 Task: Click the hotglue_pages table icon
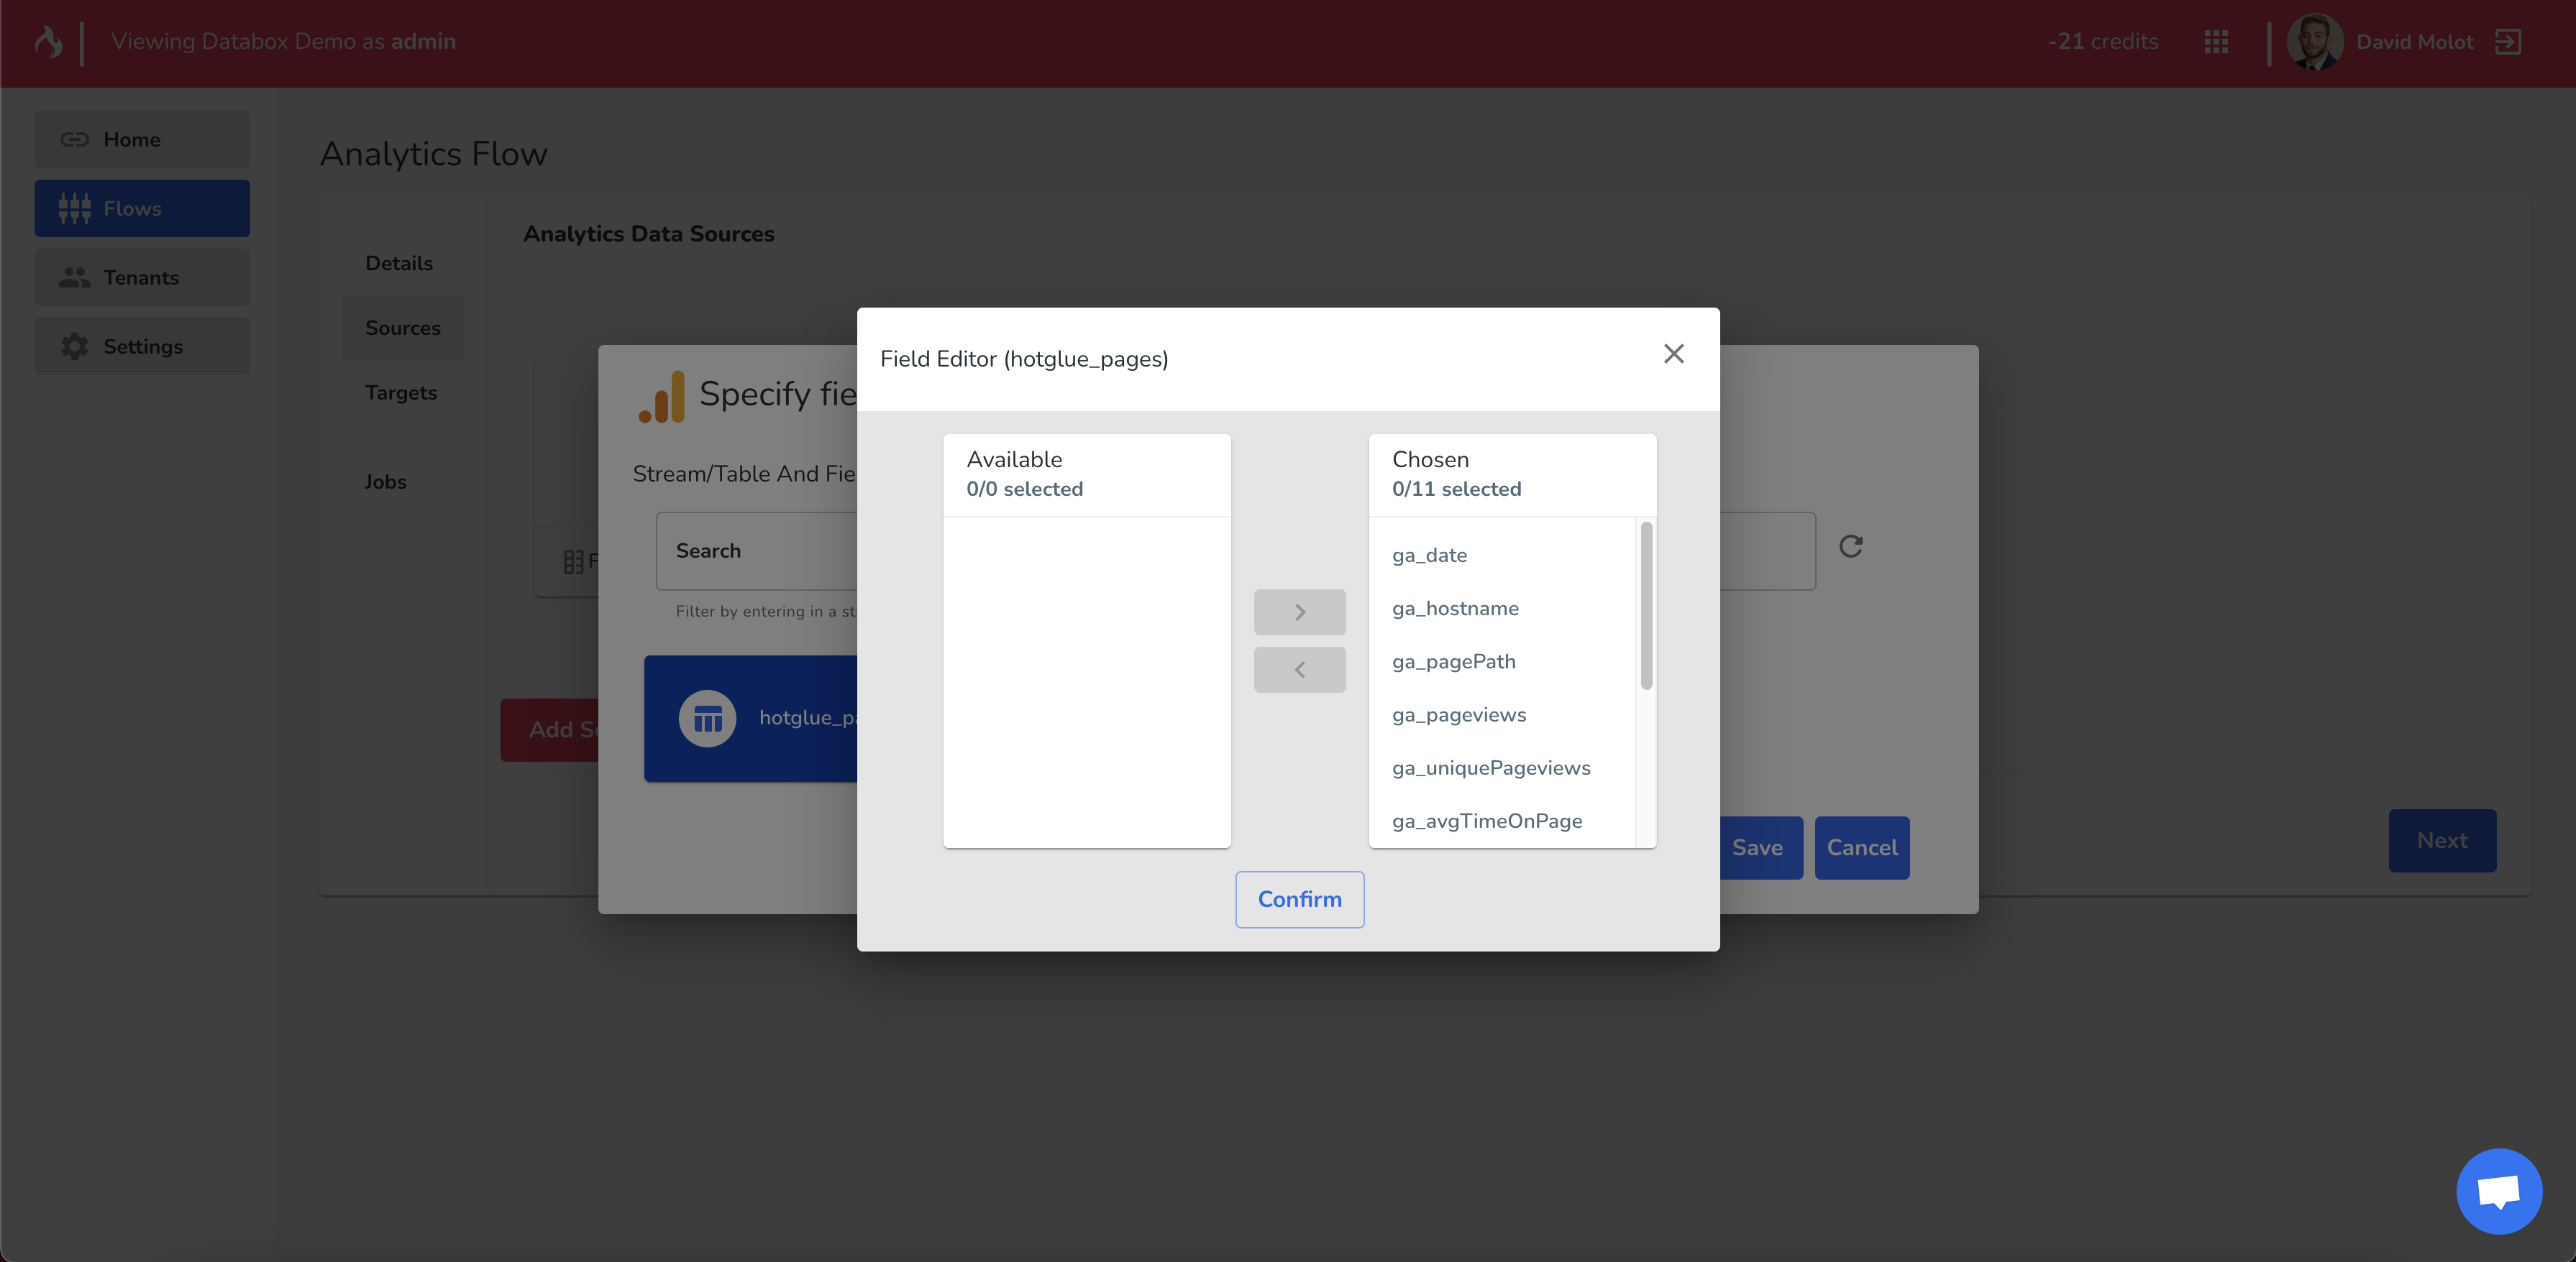[707, 719]
